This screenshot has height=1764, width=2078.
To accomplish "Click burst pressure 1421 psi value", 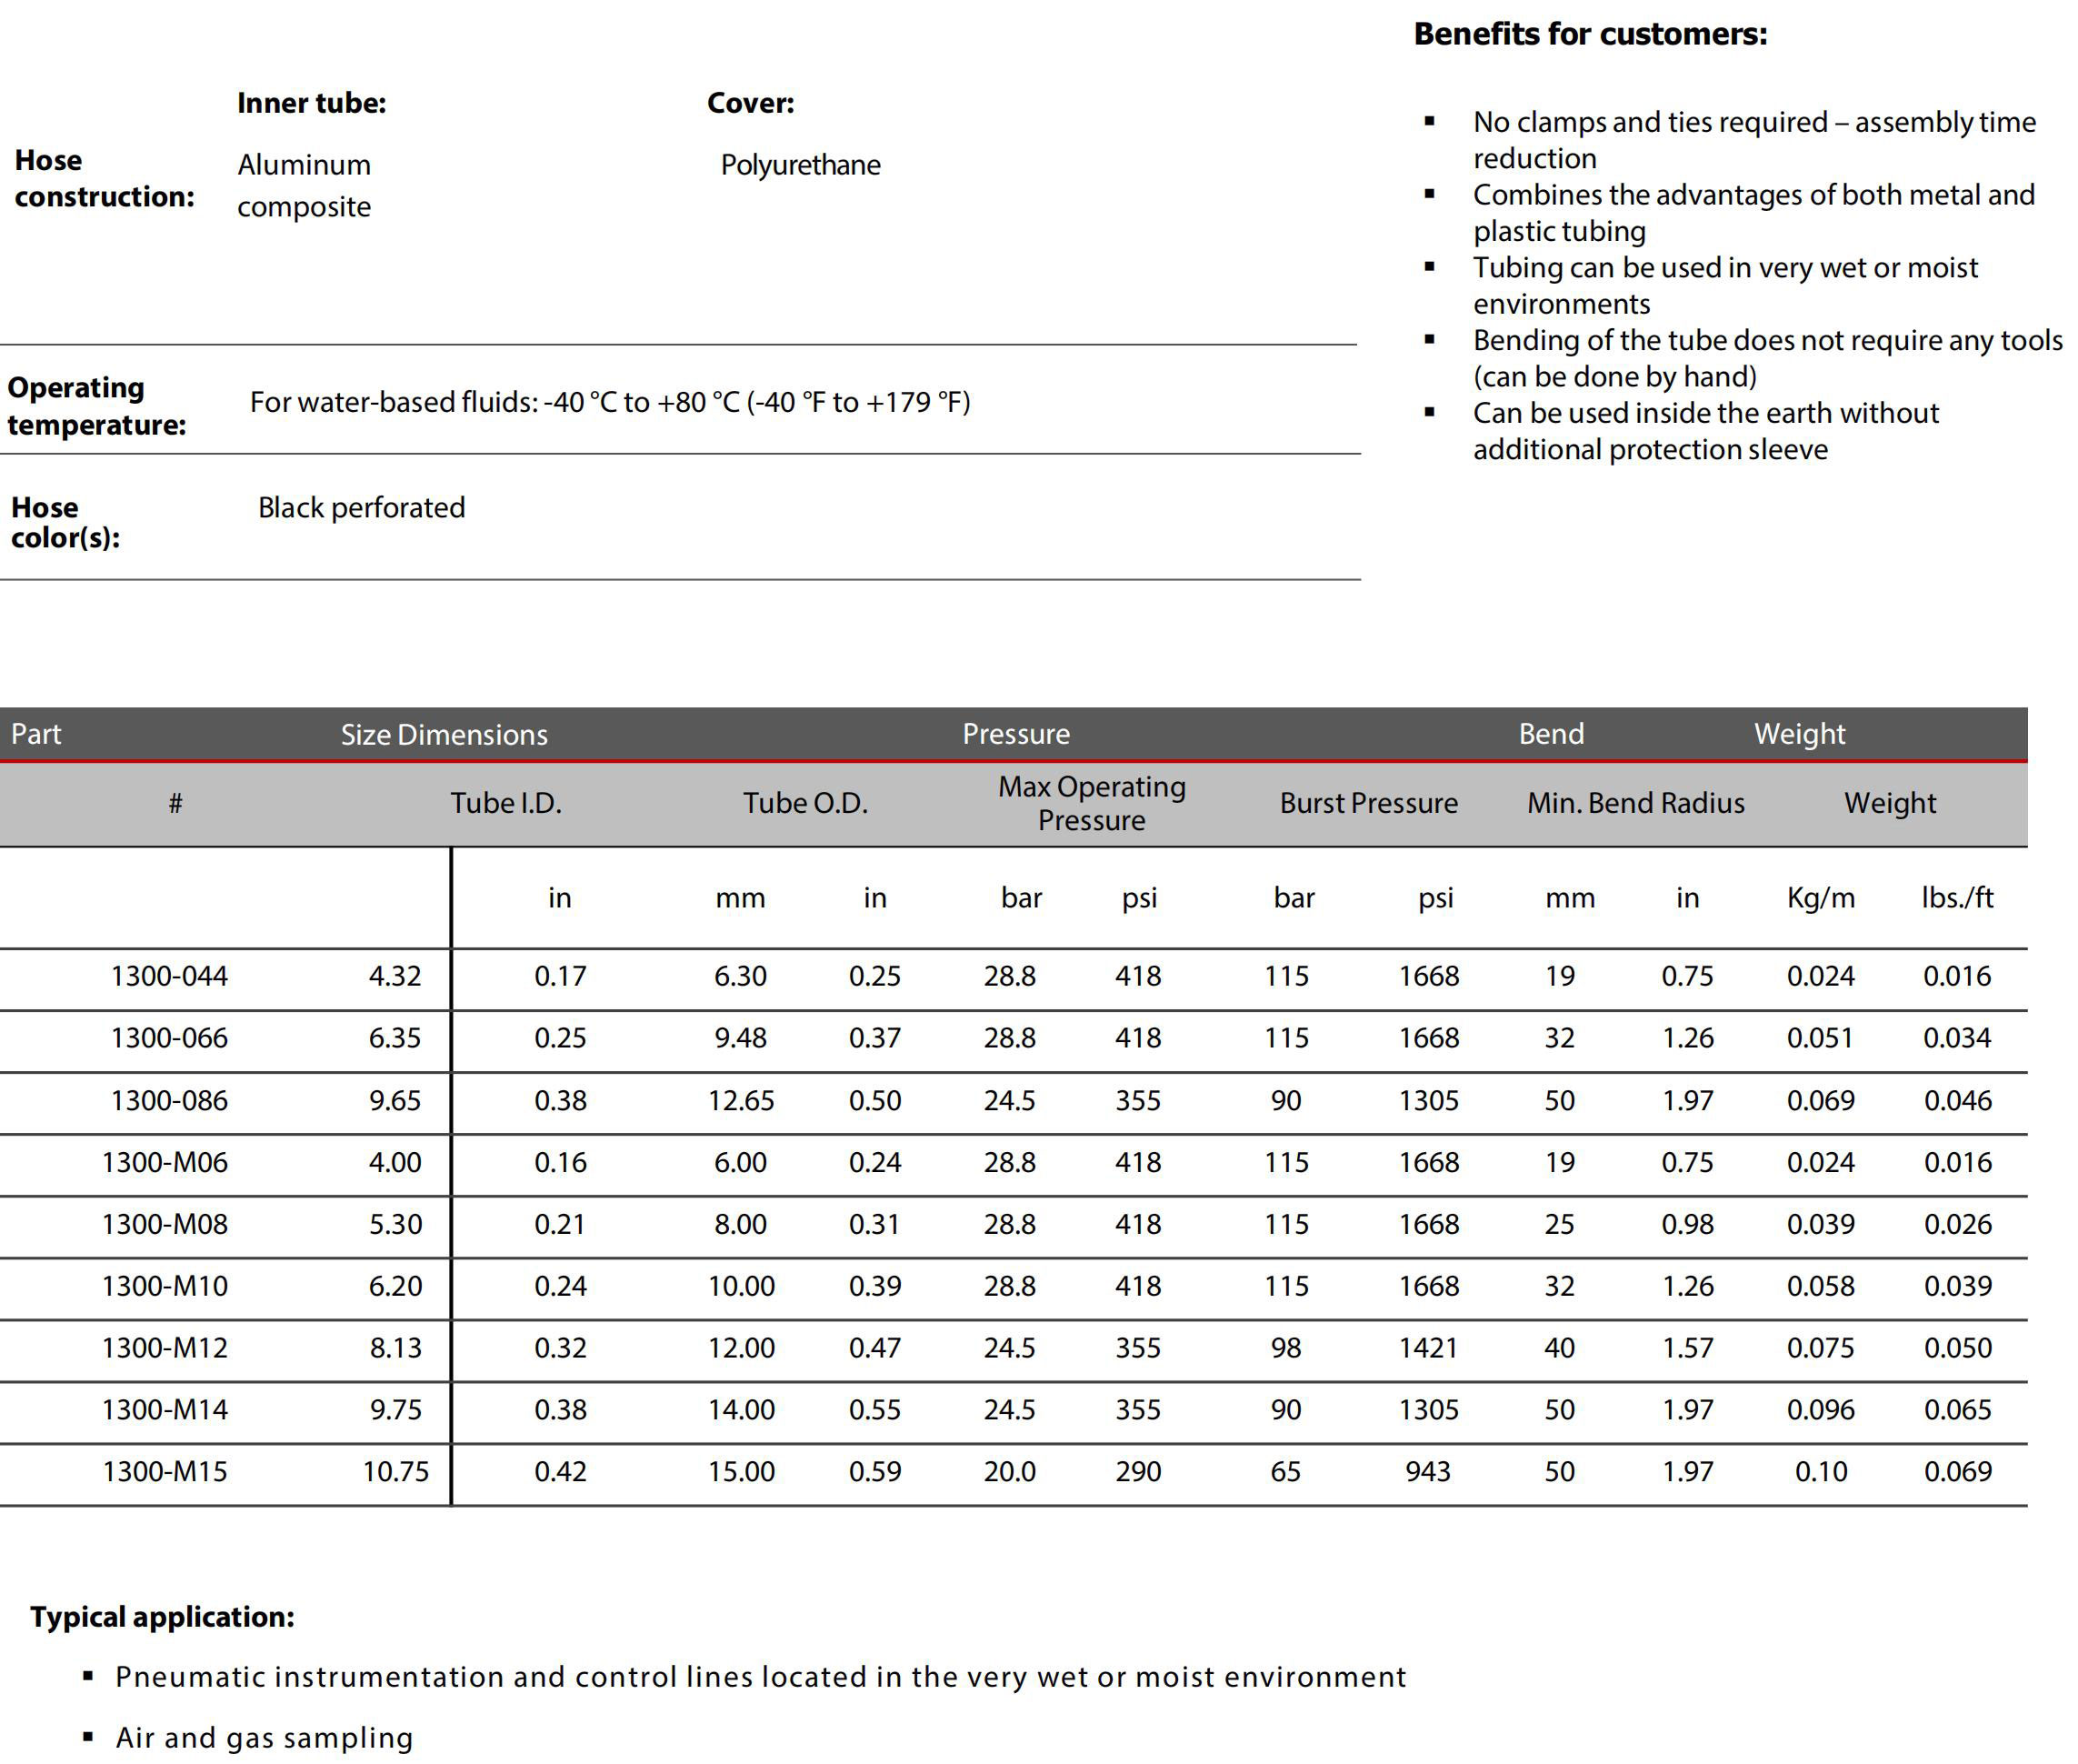I will coord(1427,1348).
